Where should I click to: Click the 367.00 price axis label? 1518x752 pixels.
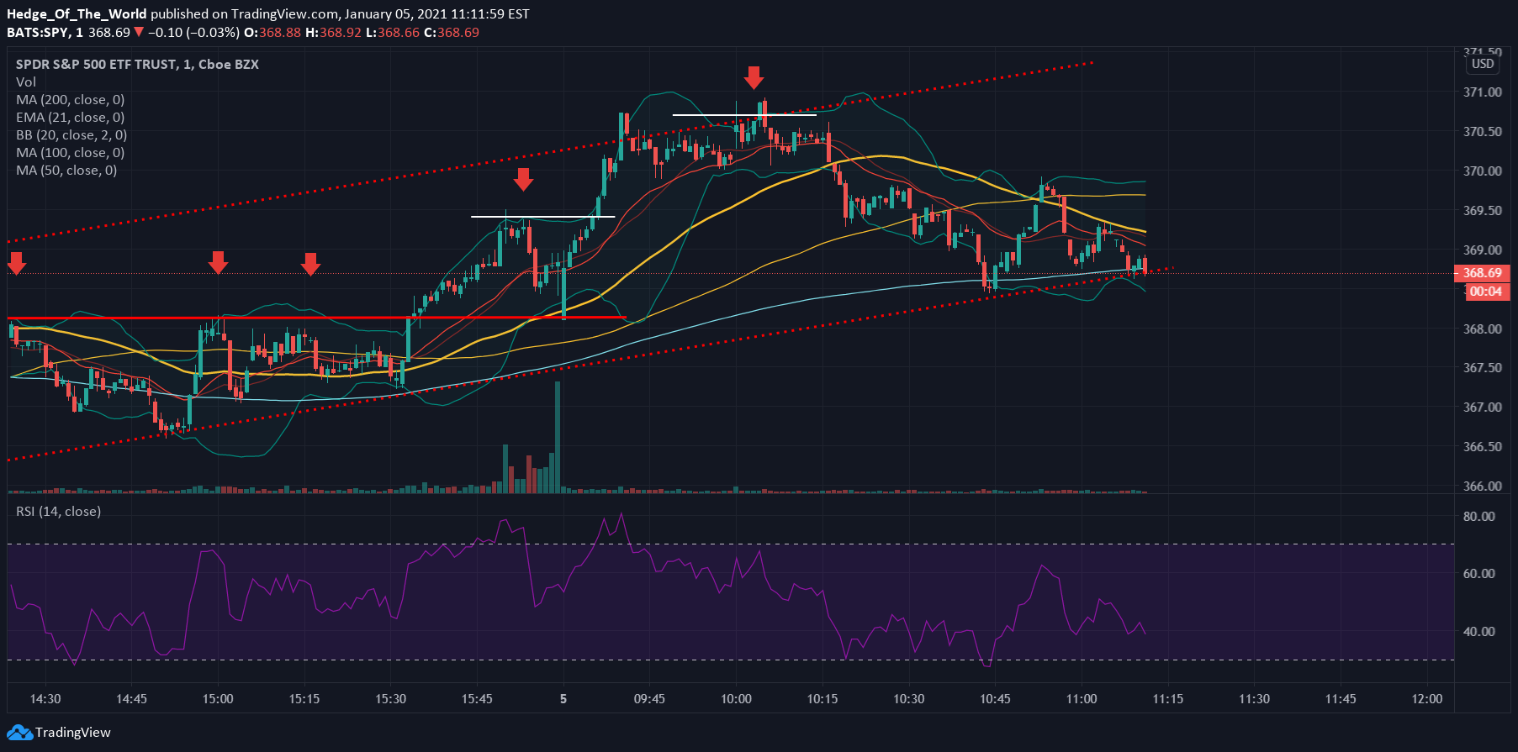1483,408
